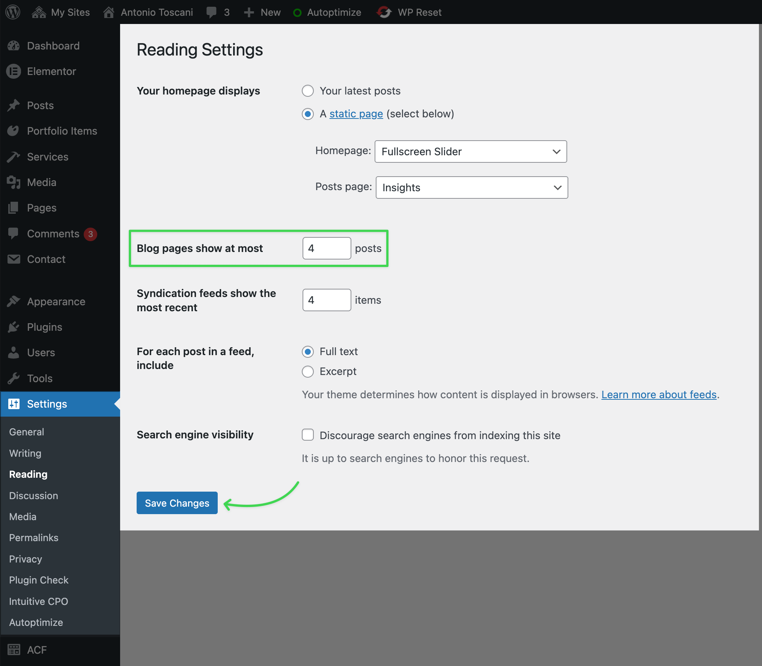The width and height of the screenshot is (762, 666).
Task: Open the New menu in admin bar
Action: point(262,12)
